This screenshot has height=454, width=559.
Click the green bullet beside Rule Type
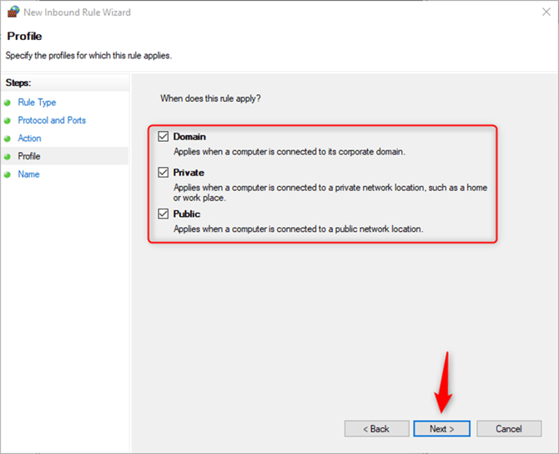coord(9,103)
